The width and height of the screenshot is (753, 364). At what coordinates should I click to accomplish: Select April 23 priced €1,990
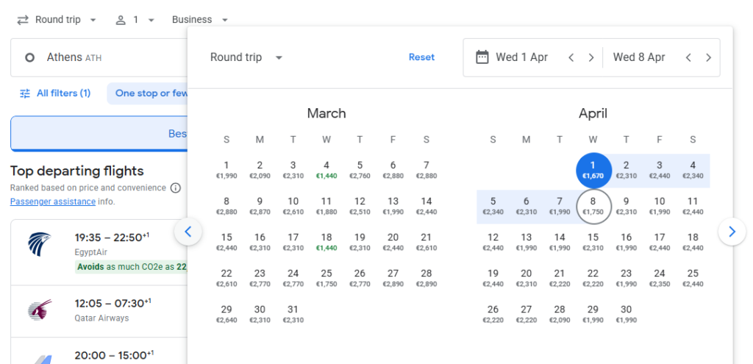[627, 279]
